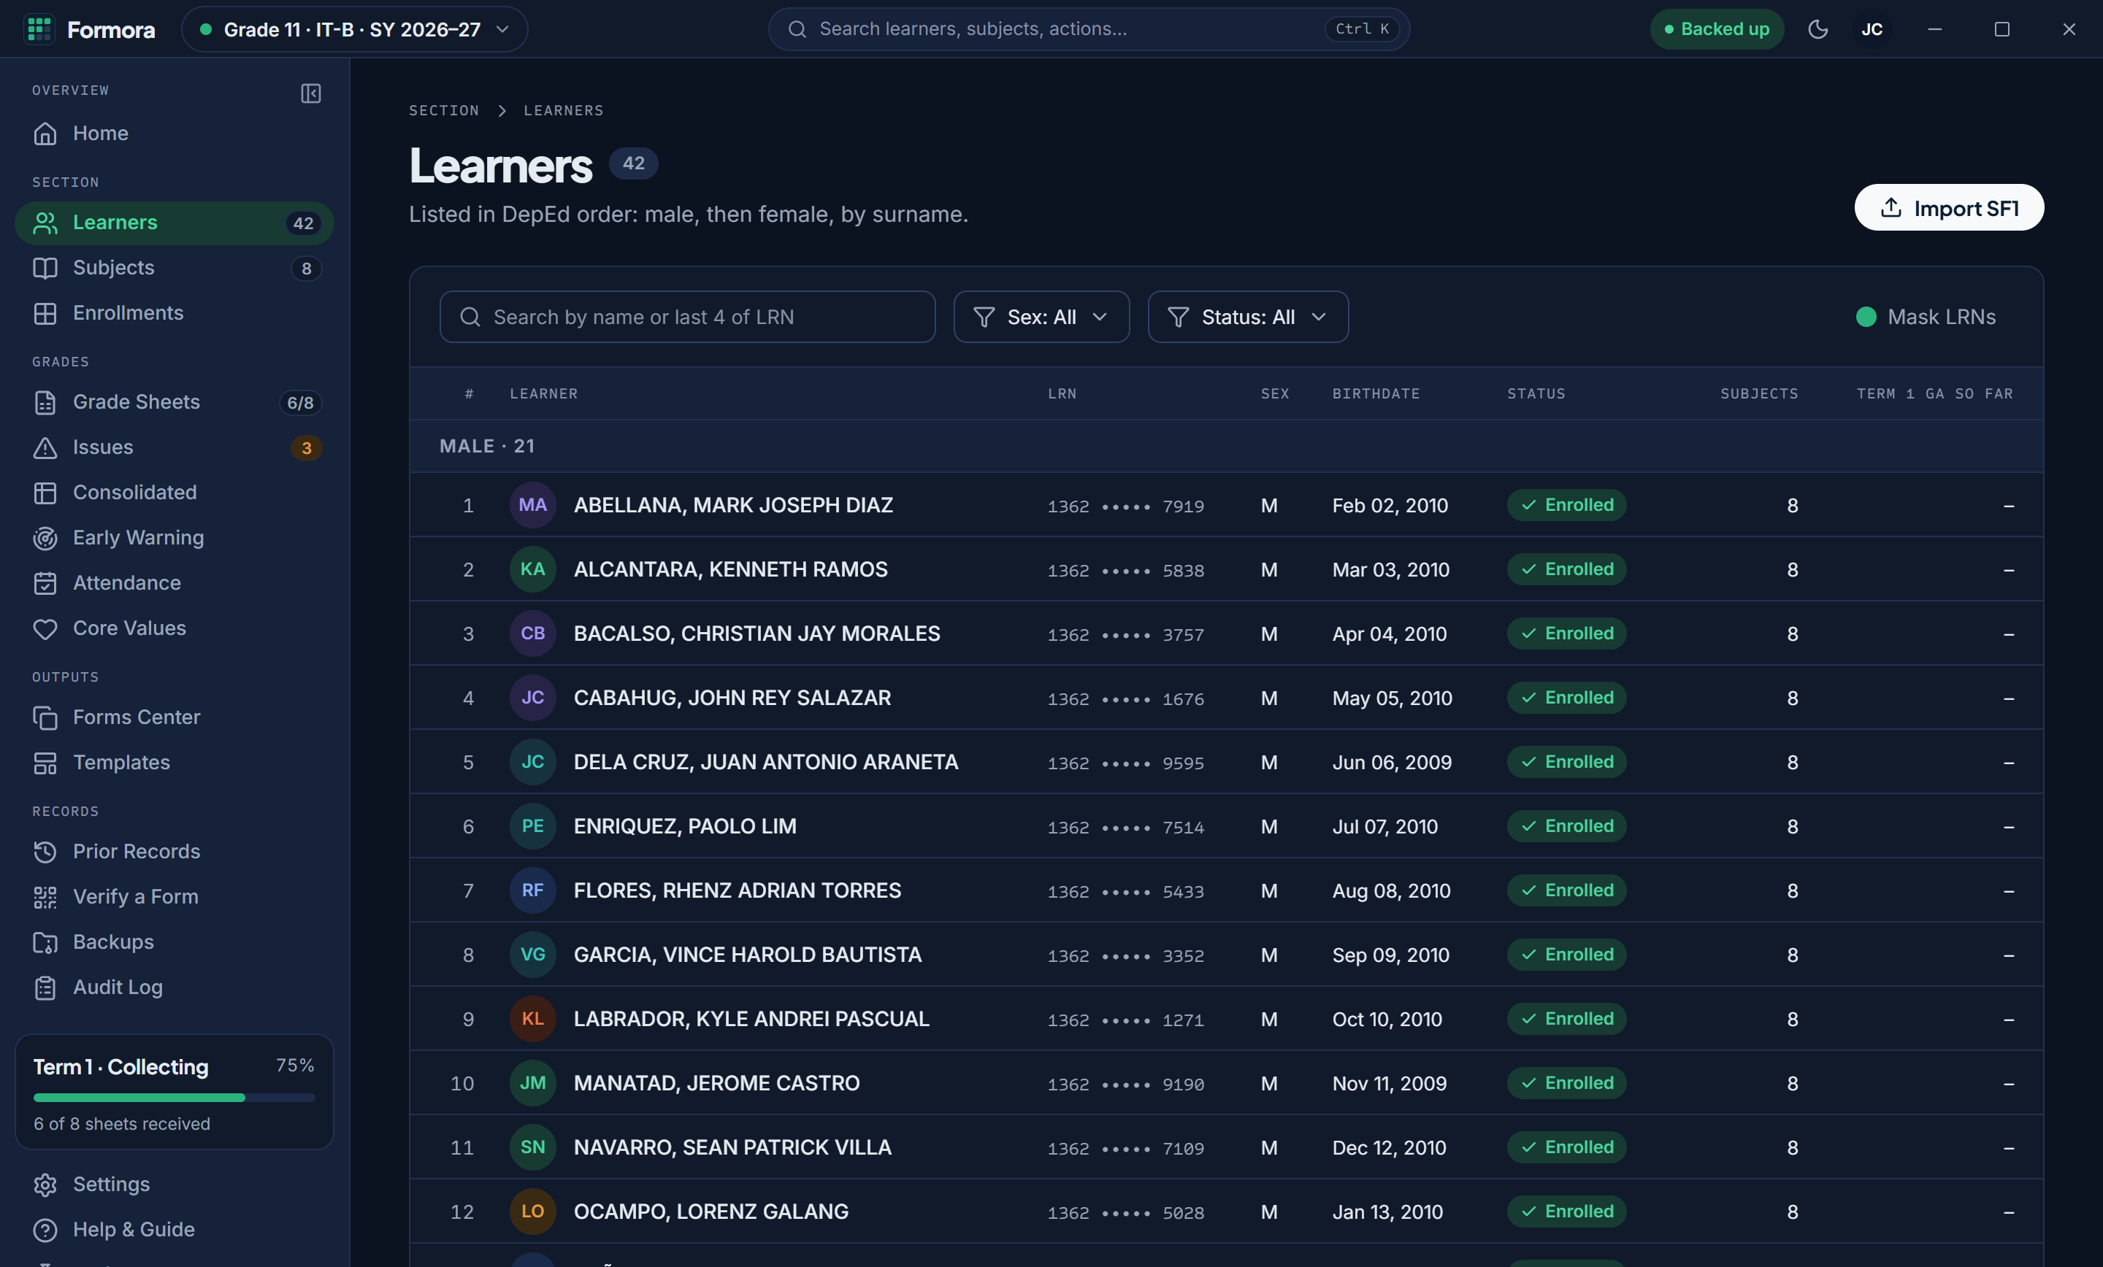The height and width of the screenshot is (1267, 2103).
Task: Click the Formora grid logo icon
Action: pos(39,29)
